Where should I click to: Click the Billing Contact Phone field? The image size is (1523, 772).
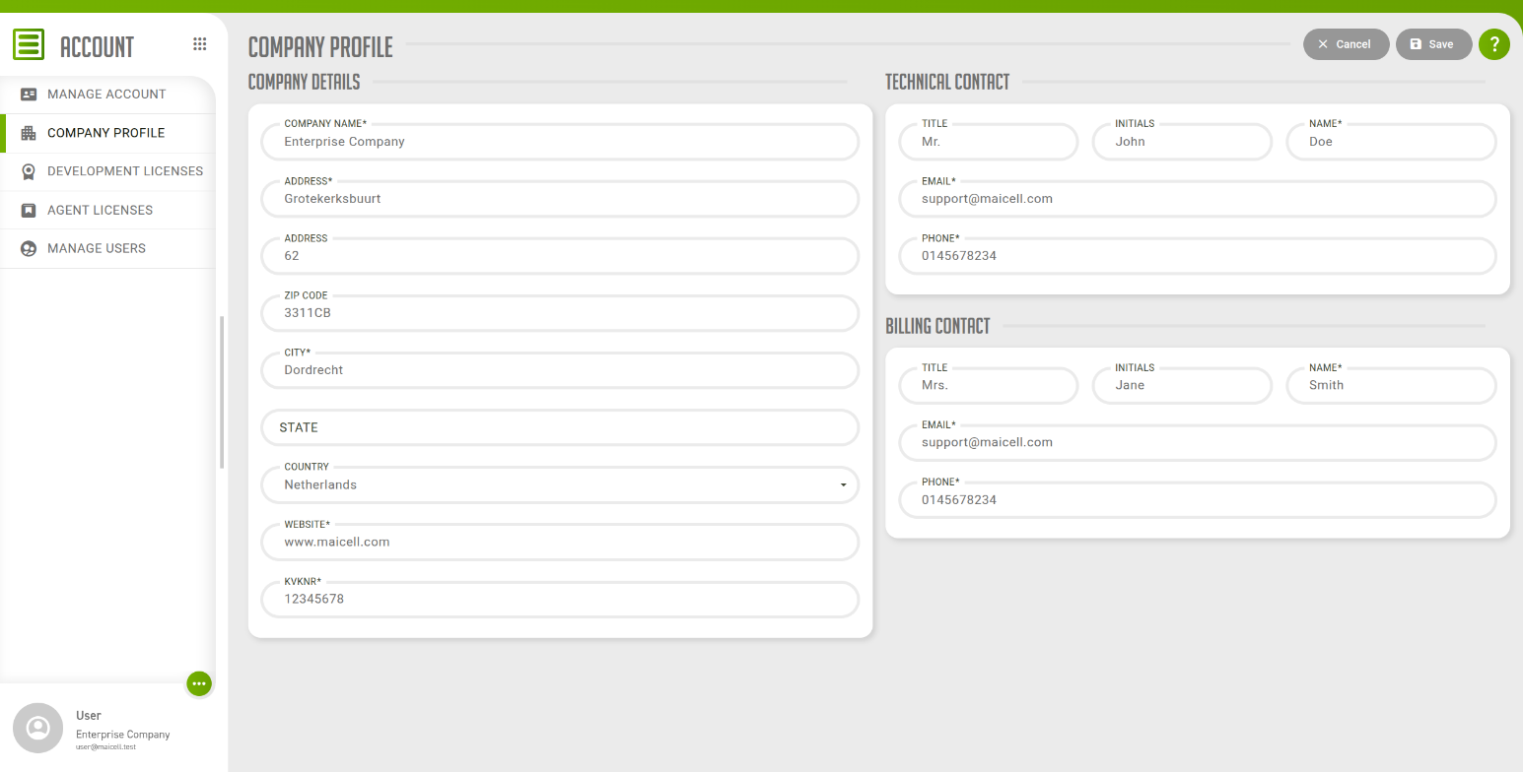pyautogui.click(x=1198, y=499)
